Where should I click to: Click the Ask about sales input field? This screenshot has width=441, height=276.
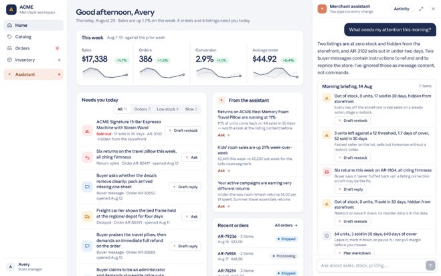click(x=371, y=265)
